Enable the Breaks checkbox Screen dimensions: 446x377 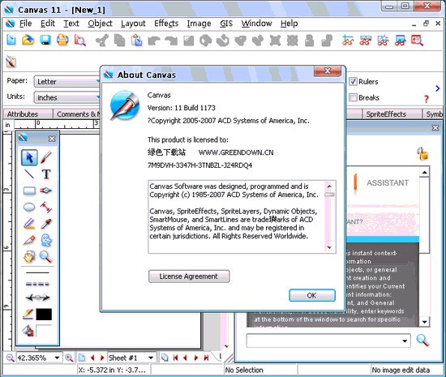pos(353,97)
